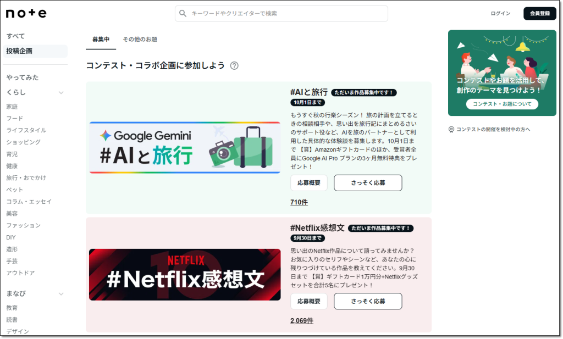Open the 2,069件 submissions link
The image size is (563, 339).
(x=301, y=321)
